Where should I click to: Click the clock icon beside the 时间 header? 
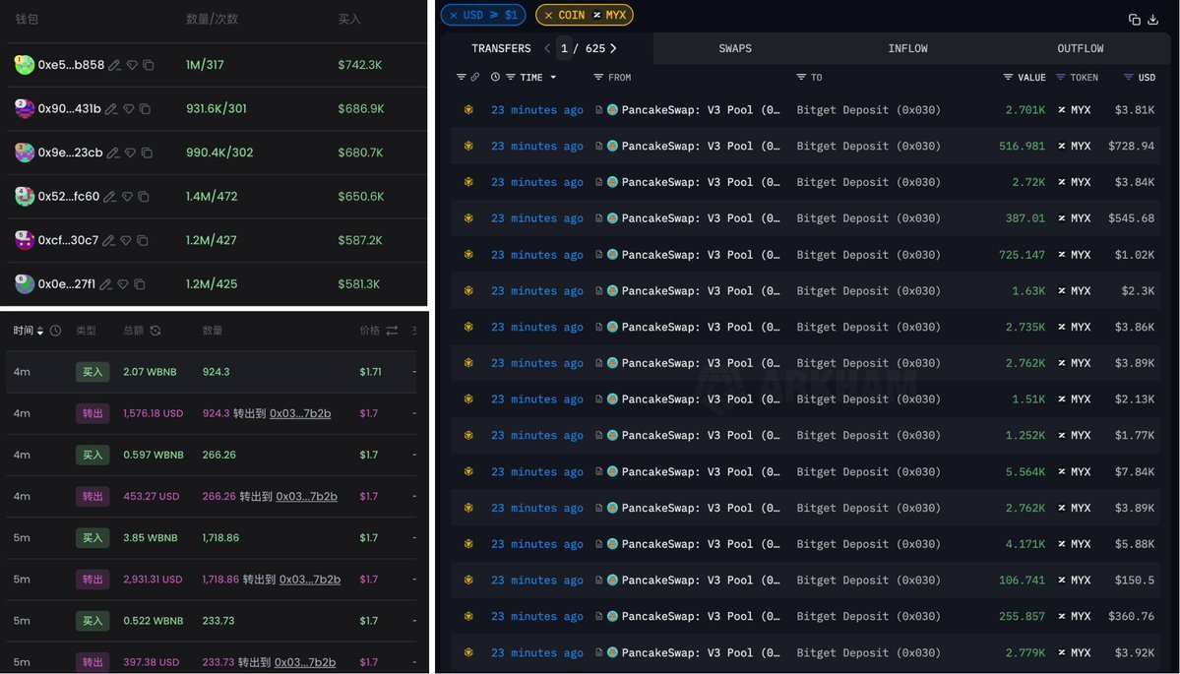click(55, 331)
